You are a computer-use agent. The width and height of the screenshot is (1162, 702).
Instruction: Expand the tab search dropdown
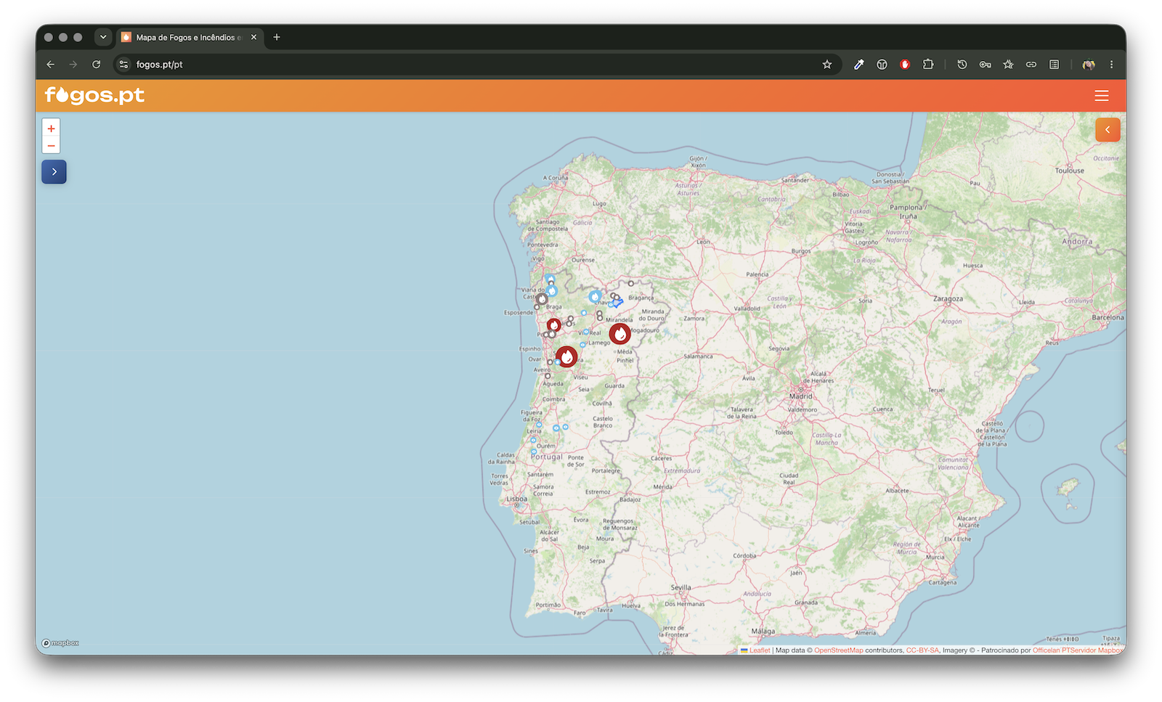coord(103,37)
